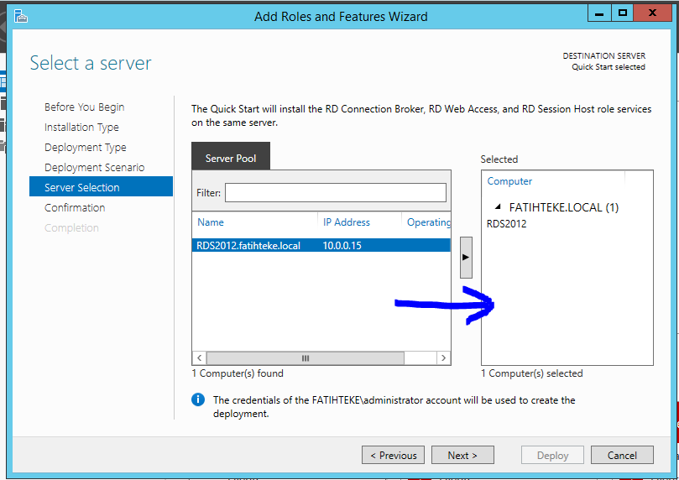Click the Next > button

coord(462,455)
